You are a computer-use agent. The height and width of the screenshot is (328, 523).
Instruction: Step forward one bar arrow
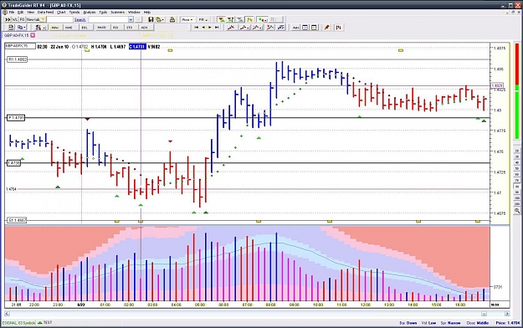(210, 28)
